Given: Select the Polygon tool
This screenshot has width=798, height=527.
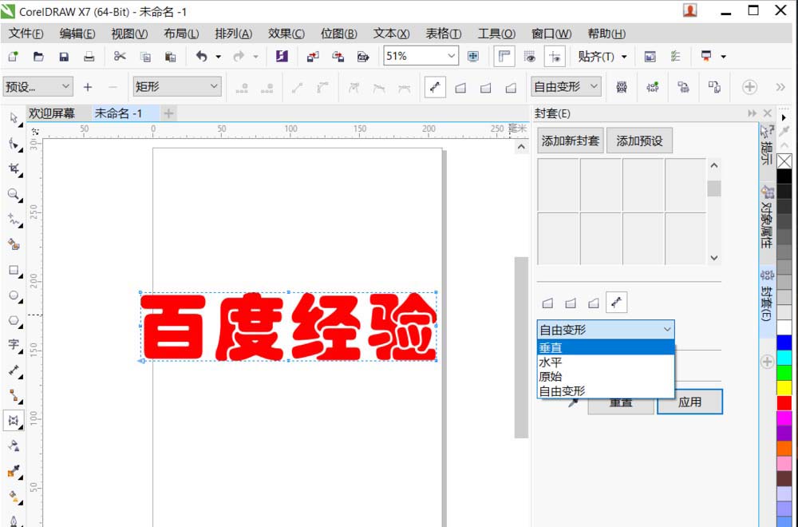Looking at the screenshot, I should (14, 320).
